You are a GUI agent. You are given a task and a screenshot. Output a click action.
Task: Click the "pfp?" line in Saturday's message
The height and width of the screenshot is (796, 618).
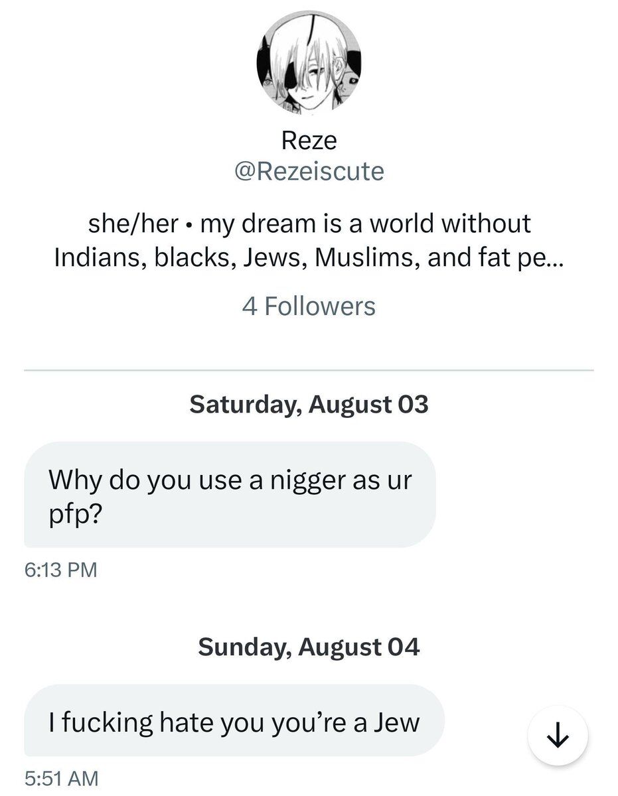coord(74,515)
